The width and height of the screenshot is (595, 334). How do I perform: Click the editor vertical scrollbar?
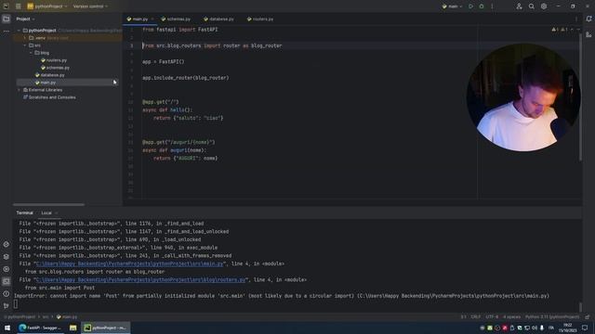tap(580, 96)
